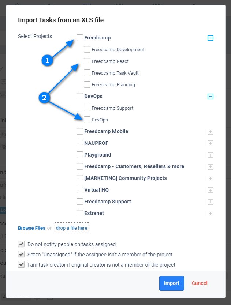Disable "Do not notify people on tasks assigned"
This screenshot has height=305, width=231.
(x=21, y=244)
